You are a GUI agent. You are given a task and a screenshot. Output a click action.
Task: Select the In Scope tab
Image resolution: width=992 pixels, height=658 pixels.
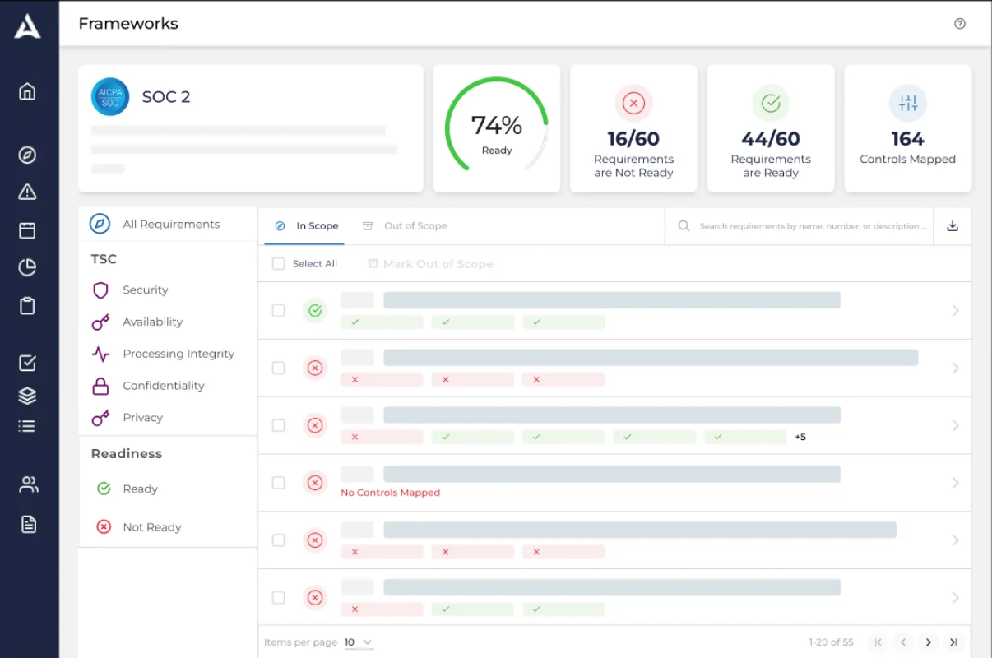coord(307,226)
